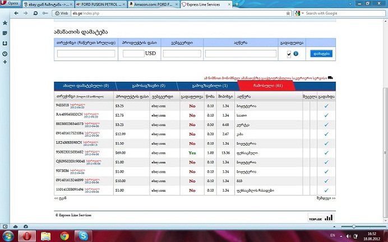
Task: Open a new browser tab
Action: (x=237, y=4)
